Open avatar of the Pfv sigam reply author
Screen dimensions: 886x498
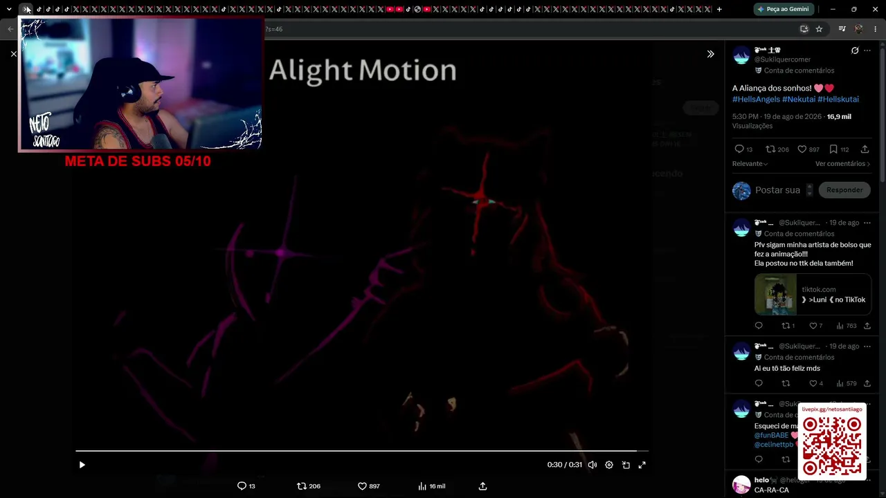click(x=741, y=227)
